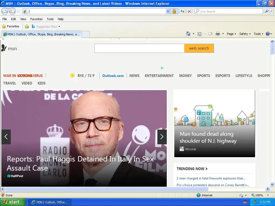Go to the TRAVEL section
Image resolution: width=275 pixels, height=206 pixels.
[x=10, y=83]
